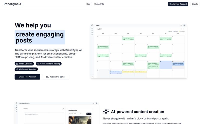The image size is (200, 124).
Task: Open profile icon in Schedule Content header
Action: tap(96, 103)
